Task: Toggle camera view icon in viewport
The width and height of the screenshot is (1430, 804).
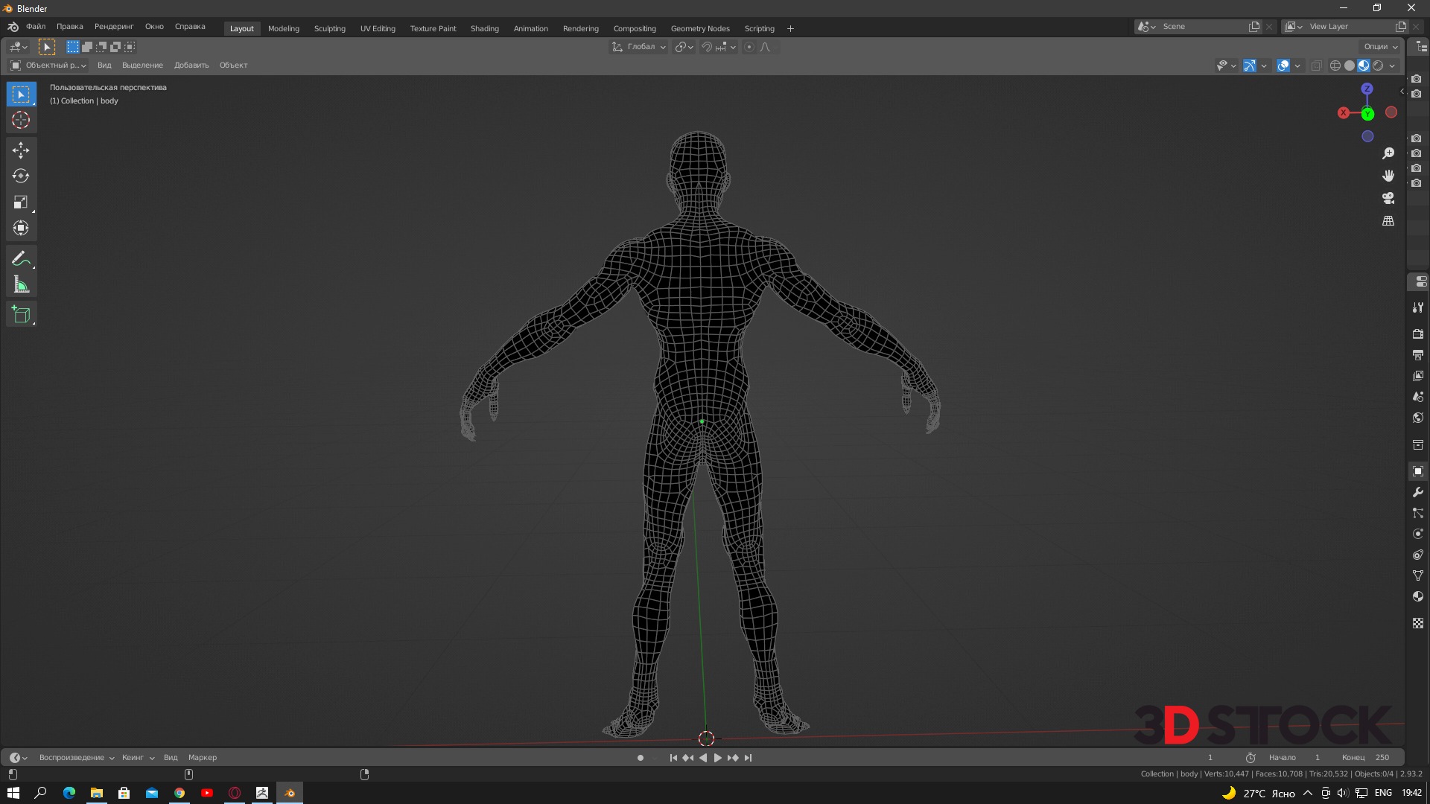Action: pos(1388,199)
